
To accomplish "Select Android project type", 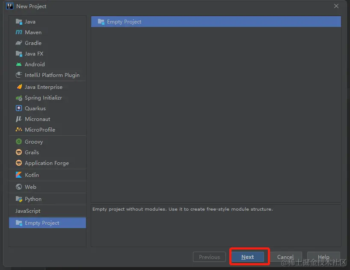I will click(x=47, y=65).
